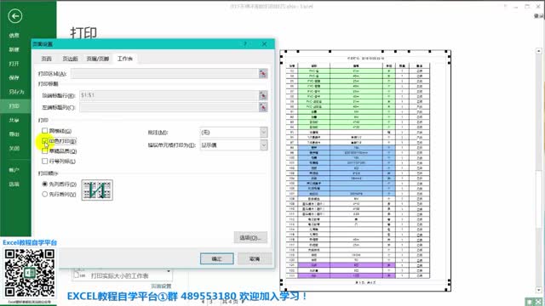Select the over-then-down page order radio
This screenshot has width=545, height=306.
pyautogui.click(x=45, y=194)
